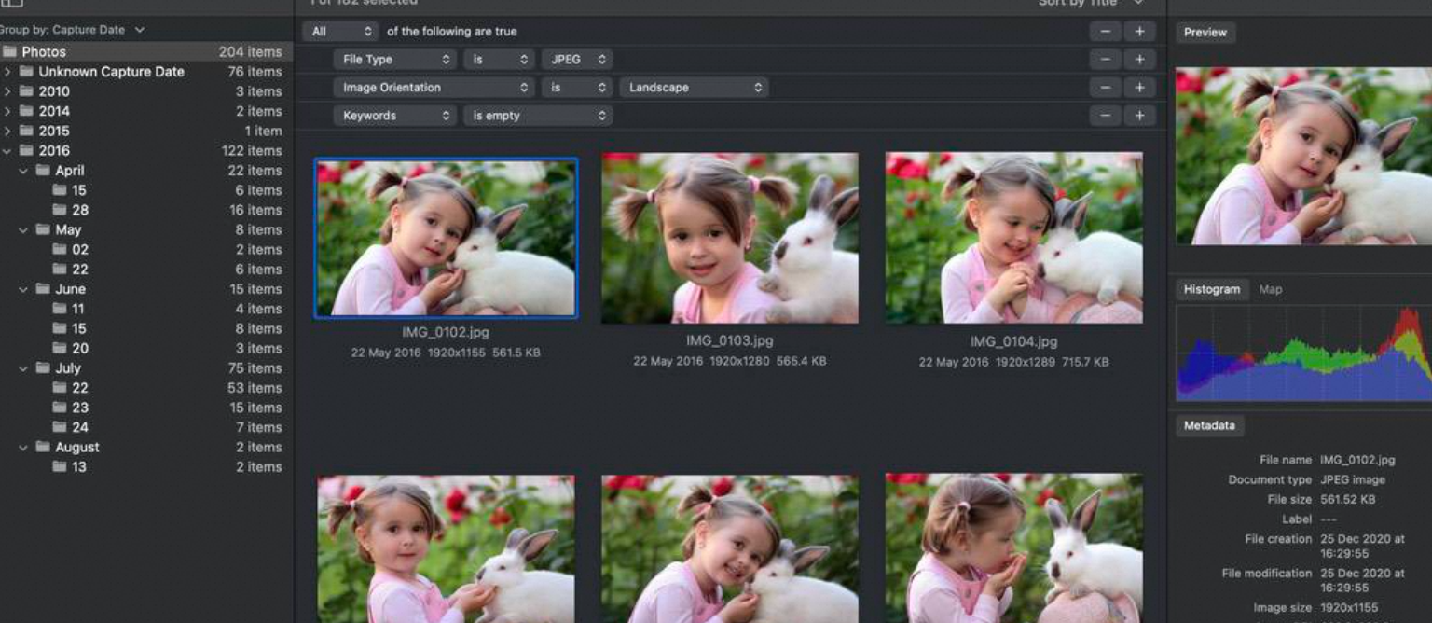Select the May 02 folder icon
Viewport: 1432px width, 623px height.
tap(60, 250)
